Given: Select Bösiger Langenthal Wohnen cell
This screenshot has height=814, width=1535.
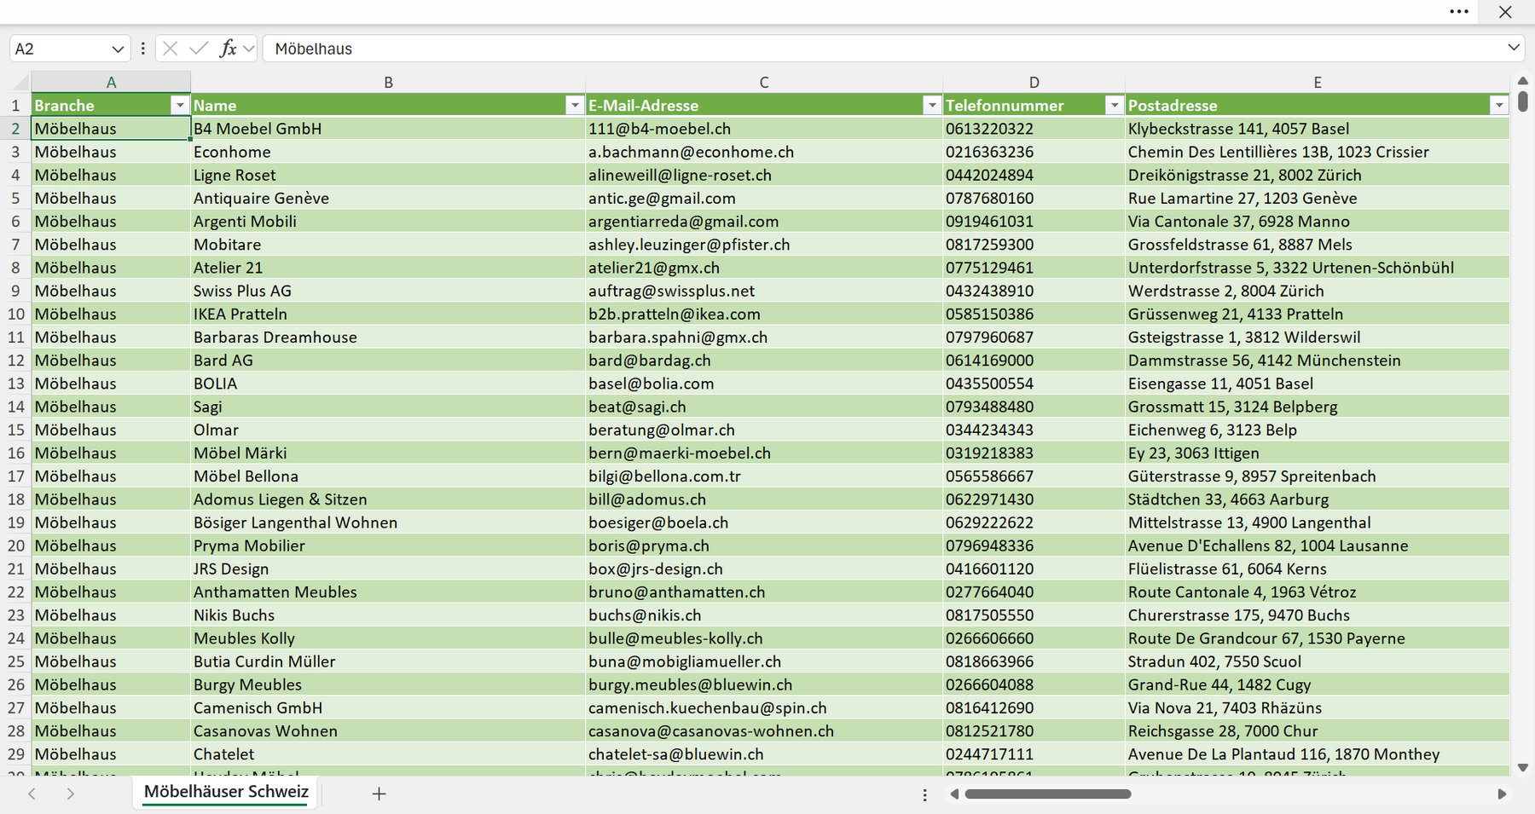Looking at the screenshot, I should click(x=388, y=522).
